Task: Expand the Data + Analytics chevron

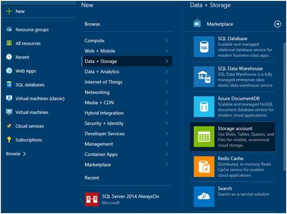Action: [166, 72]
